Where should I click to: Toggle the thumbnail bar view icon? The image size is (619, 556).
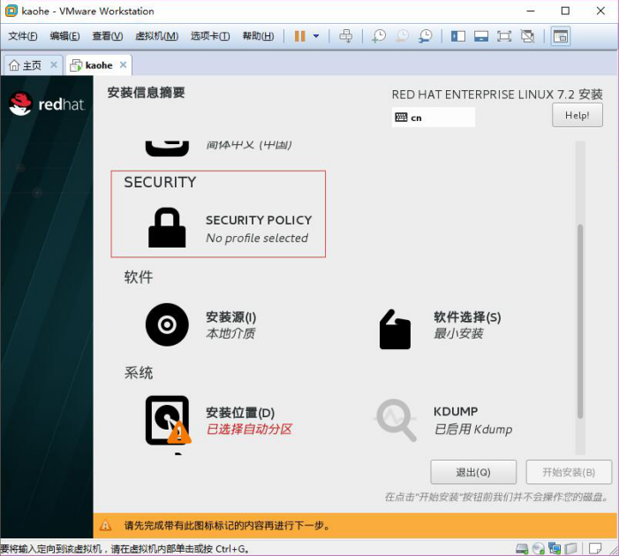point(481,36)
